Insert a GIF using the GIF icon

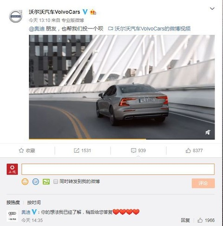(36, 181)
